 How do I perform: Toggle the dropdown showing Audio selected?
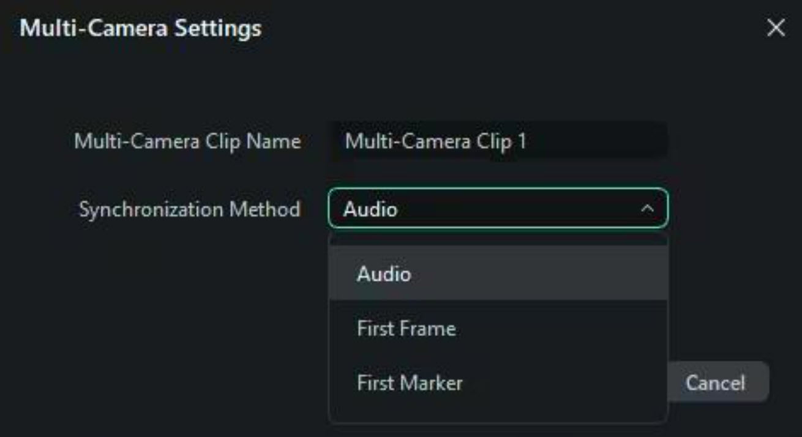click(498, 209)
